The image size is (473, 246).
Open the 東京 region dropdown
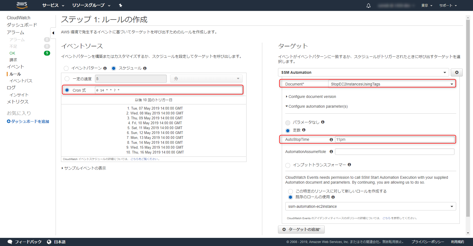427,5
